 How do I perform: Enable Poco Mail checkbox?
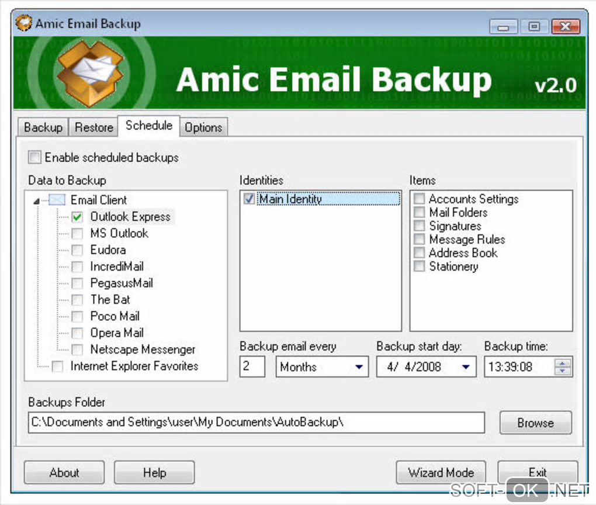[x=77, y=316]
